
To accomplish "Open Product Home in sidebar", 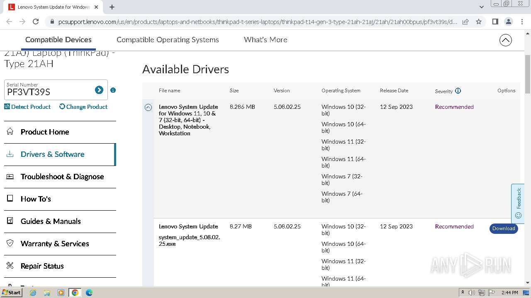I will pos(60,132).
